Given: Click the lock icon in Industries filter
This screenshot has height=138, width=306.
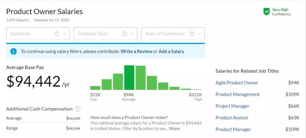Looking at the screenshot, I should 57,34.
